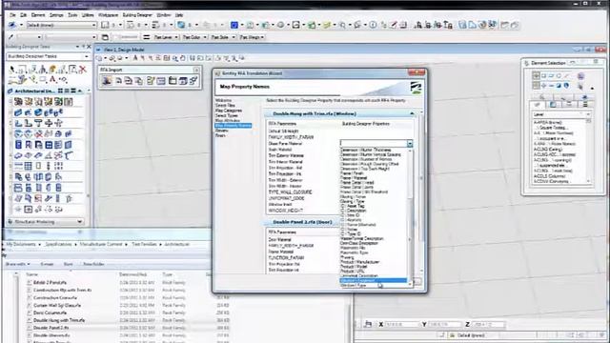610x343 pixels.
Task: Click the lock icon beside the coordinate X field
Action: point(368,324)
